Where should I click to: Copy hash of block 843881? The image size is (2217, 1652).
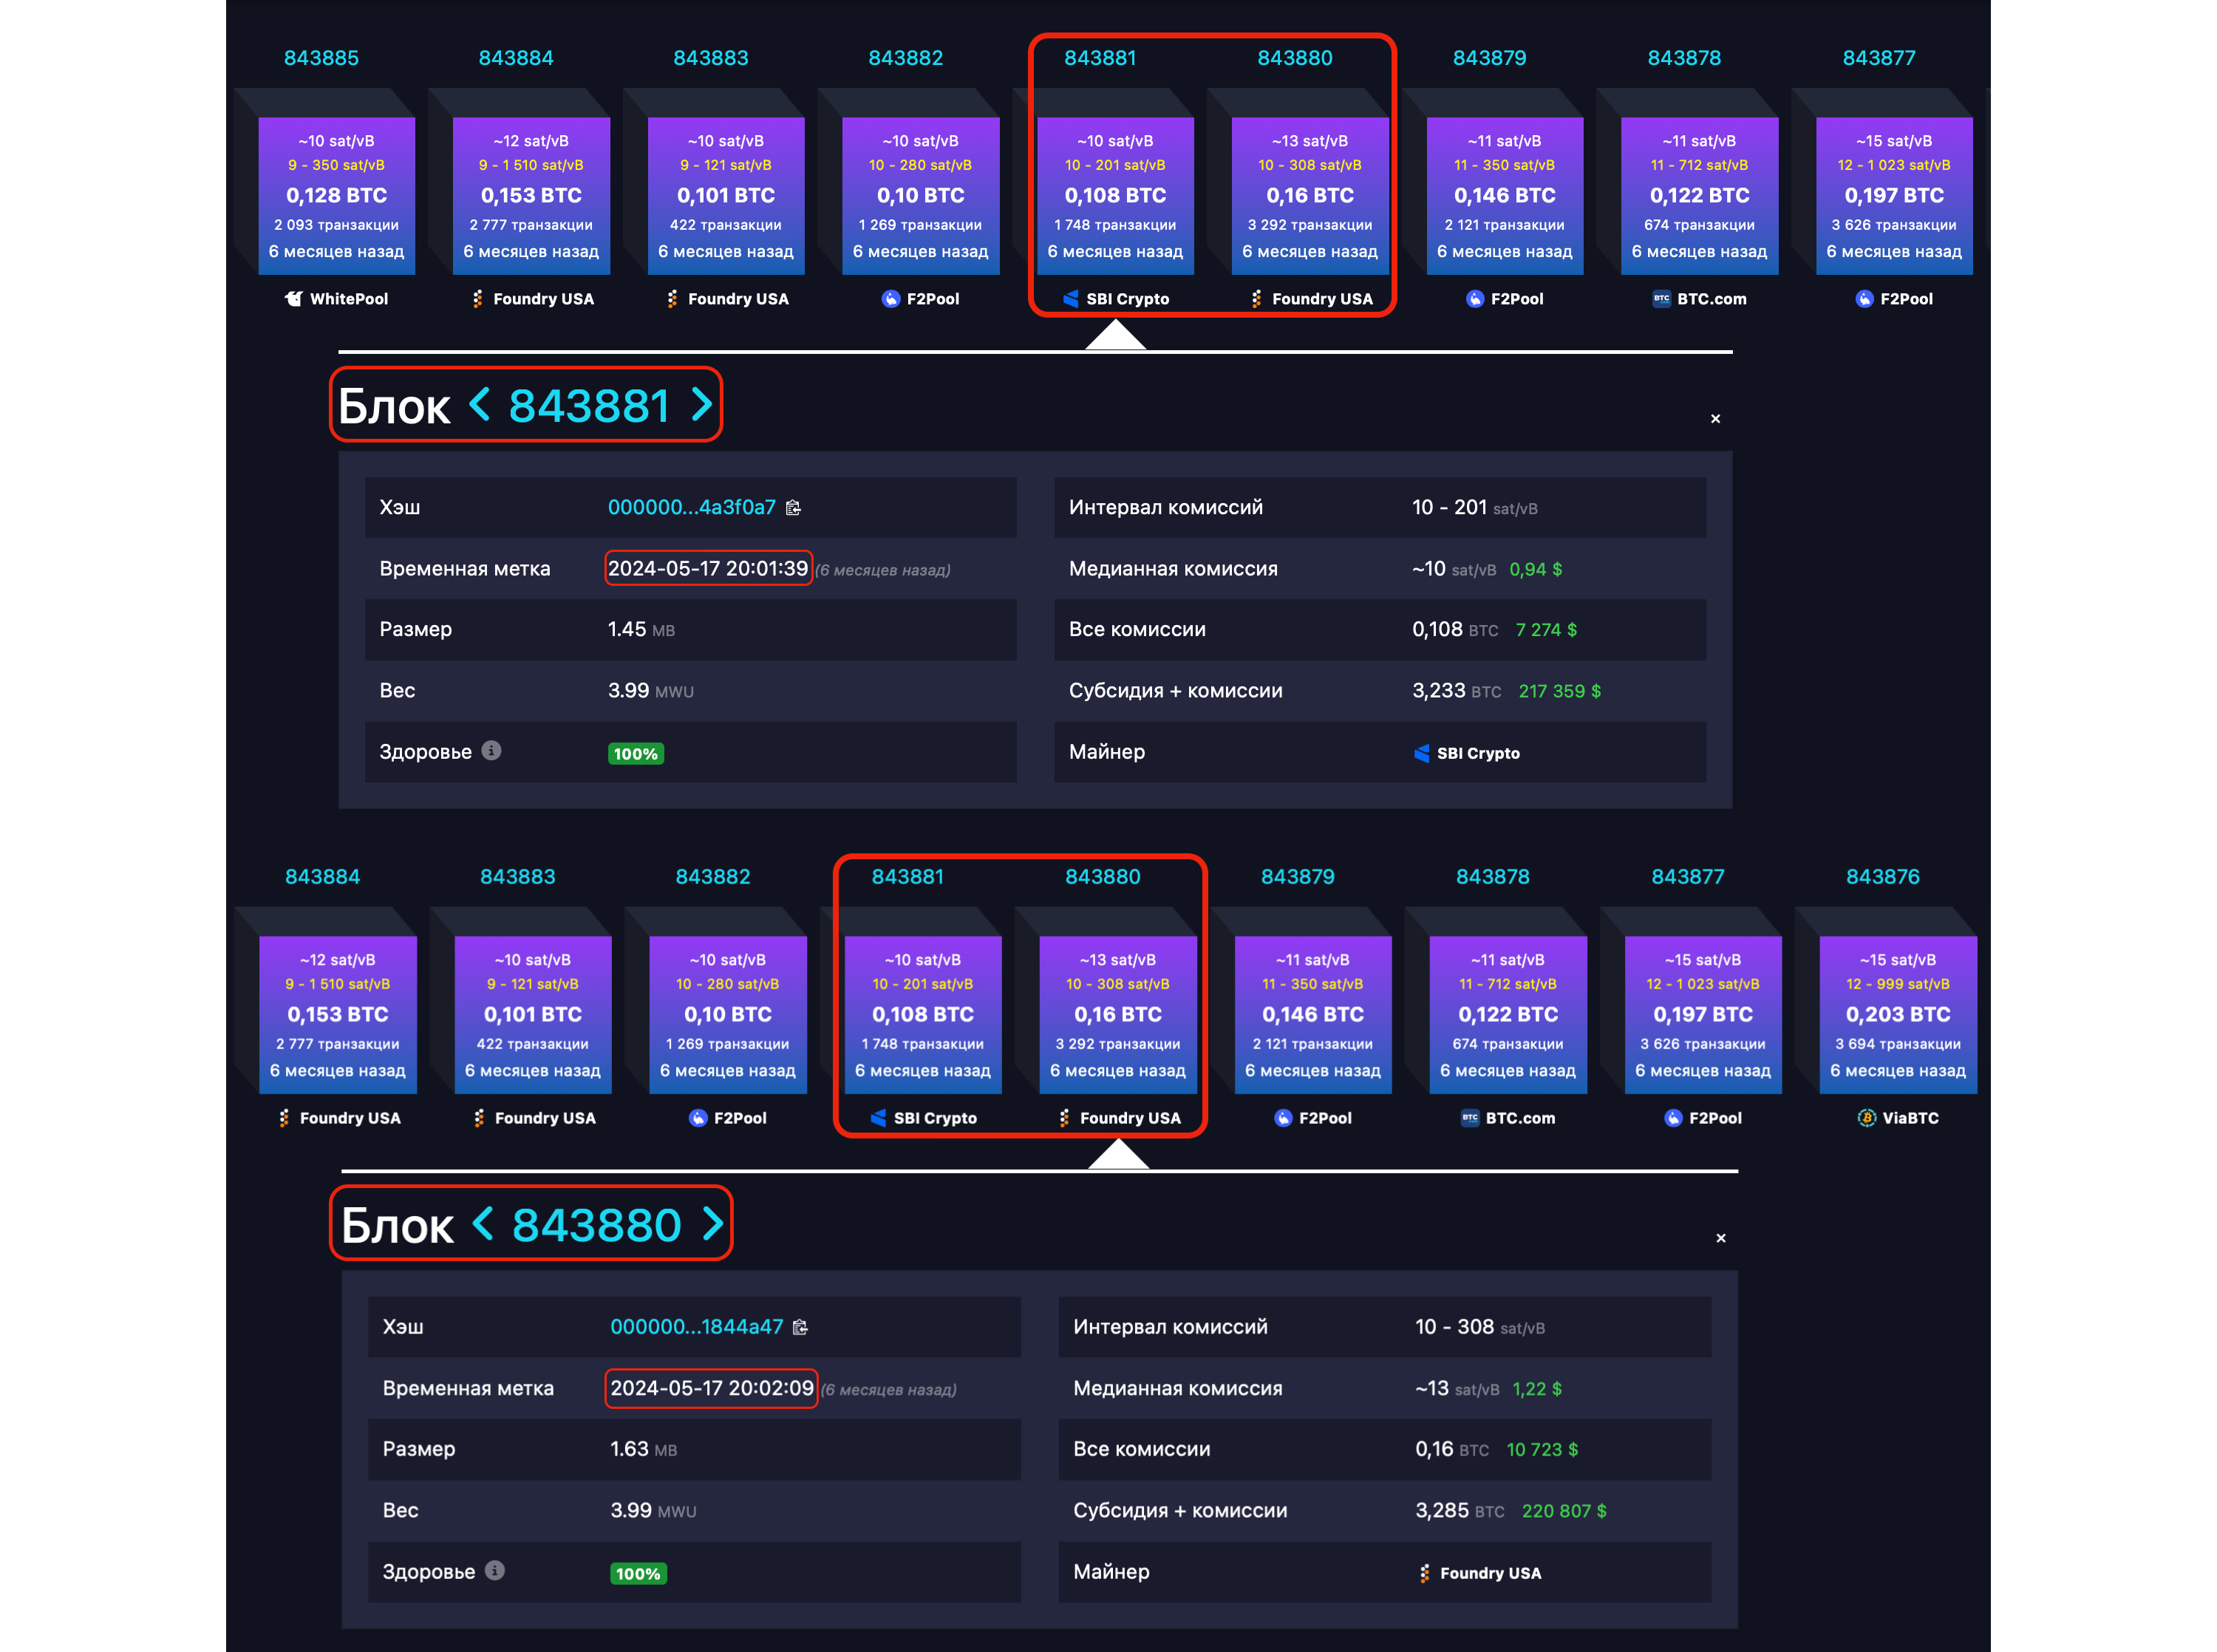point(793,508)
